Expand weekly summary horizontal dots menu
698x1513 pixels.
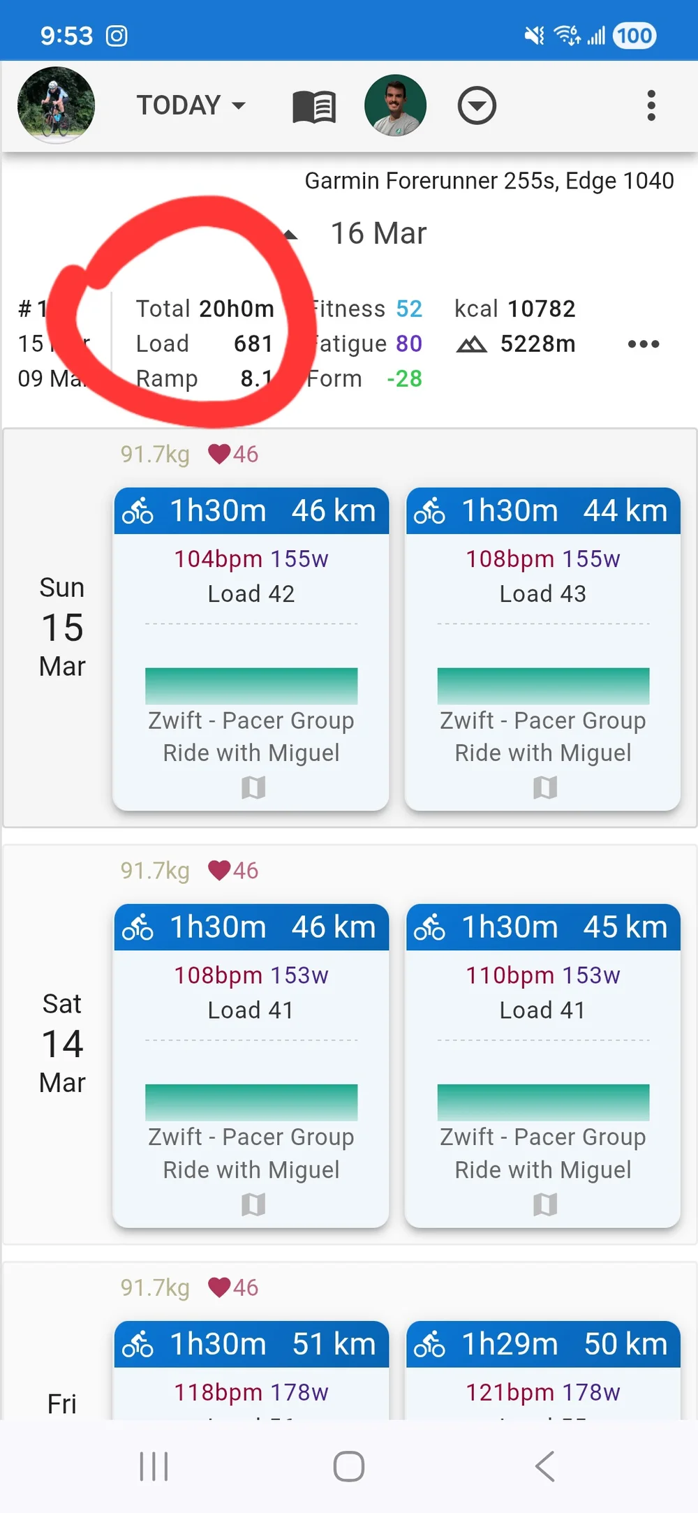[x=643, y=344]
